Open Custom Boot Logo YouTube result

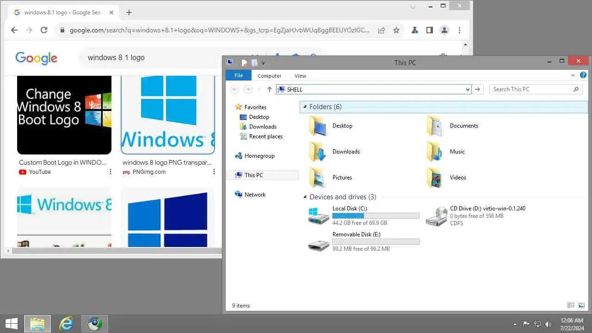pyautogui.click(x=63, y=162)
